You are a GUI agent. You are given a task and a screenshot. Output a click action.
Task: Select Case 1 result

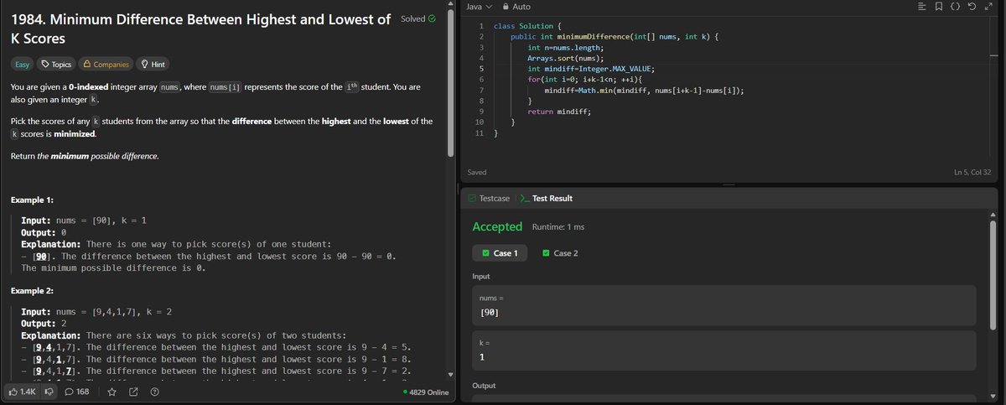click(x=500, y=253)
